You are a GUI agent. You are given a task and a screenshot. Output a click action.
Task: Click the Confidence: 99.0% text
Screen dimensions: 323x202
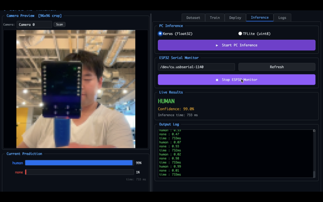click(176, 109)
